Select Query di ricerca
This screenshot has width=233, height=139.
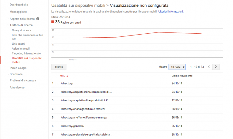point(21,30)
